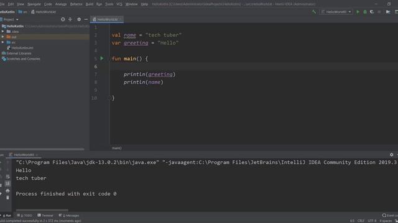Run with coverage from the top toolbar
398x223 pixels.
372,12
